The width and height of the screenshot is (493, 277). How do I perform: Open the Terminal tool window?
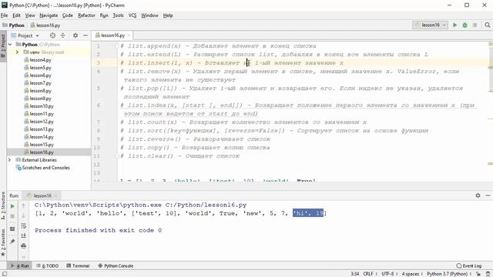point(78,265)
